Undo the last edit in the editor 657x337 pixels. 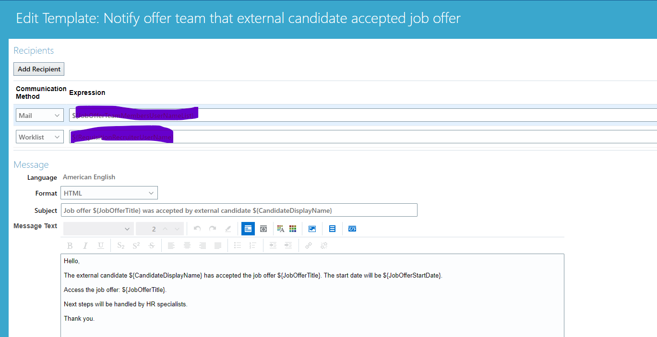197,229
